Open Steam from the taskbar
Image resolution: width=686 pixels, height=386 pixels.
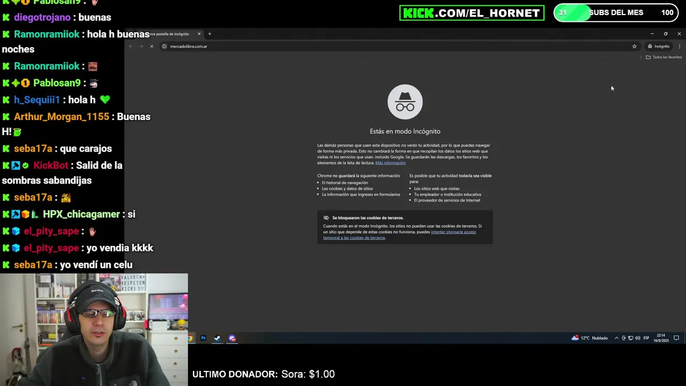217,338
